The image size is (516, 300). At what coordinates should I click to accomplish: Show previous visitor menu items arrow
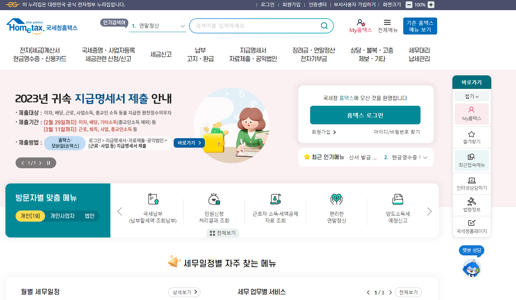point(120,211)
